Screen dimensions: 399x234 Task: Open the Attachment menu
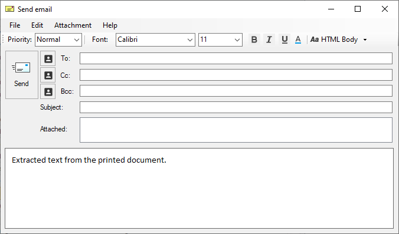tap(73, 25)
